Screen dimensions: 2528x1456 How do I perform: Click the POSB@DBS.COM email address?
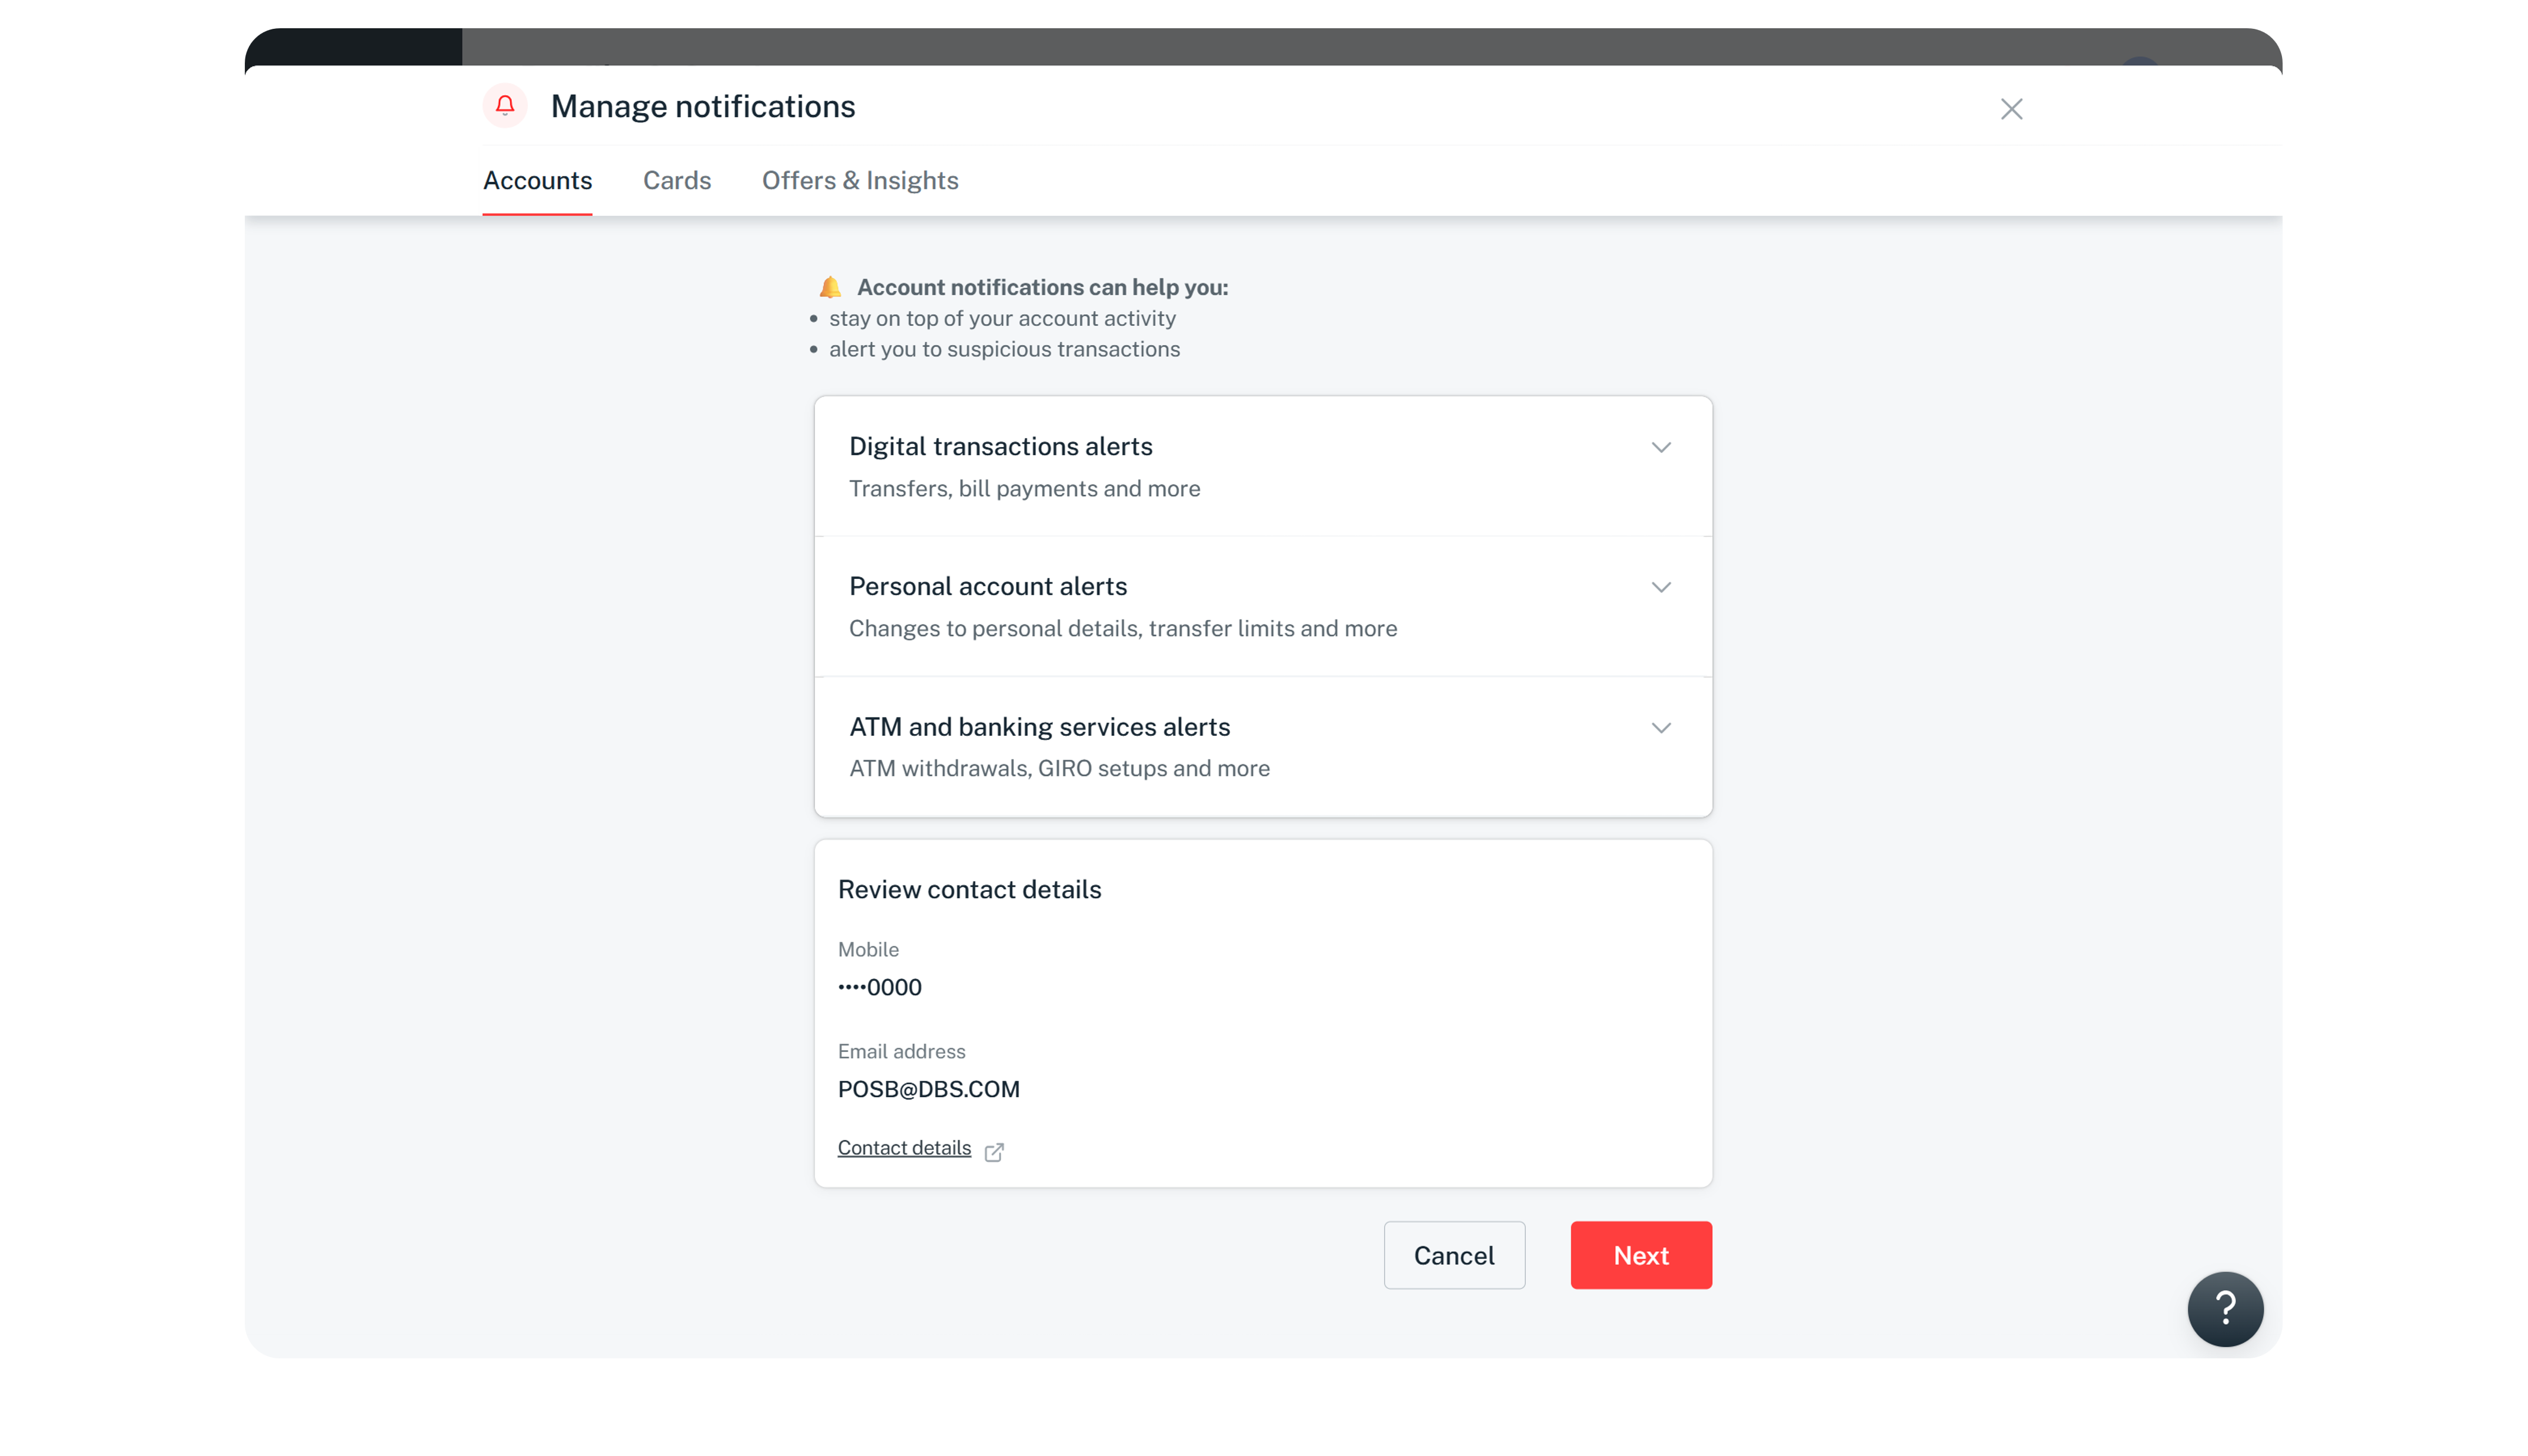(928, 1090)
